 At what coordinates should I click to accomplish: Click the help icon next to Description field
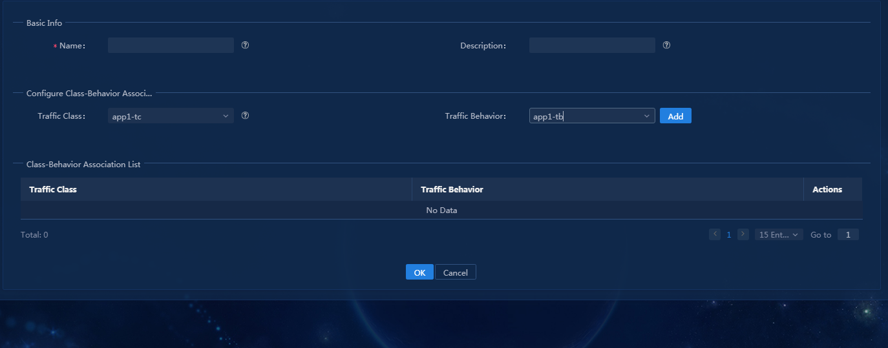[666, 45]
